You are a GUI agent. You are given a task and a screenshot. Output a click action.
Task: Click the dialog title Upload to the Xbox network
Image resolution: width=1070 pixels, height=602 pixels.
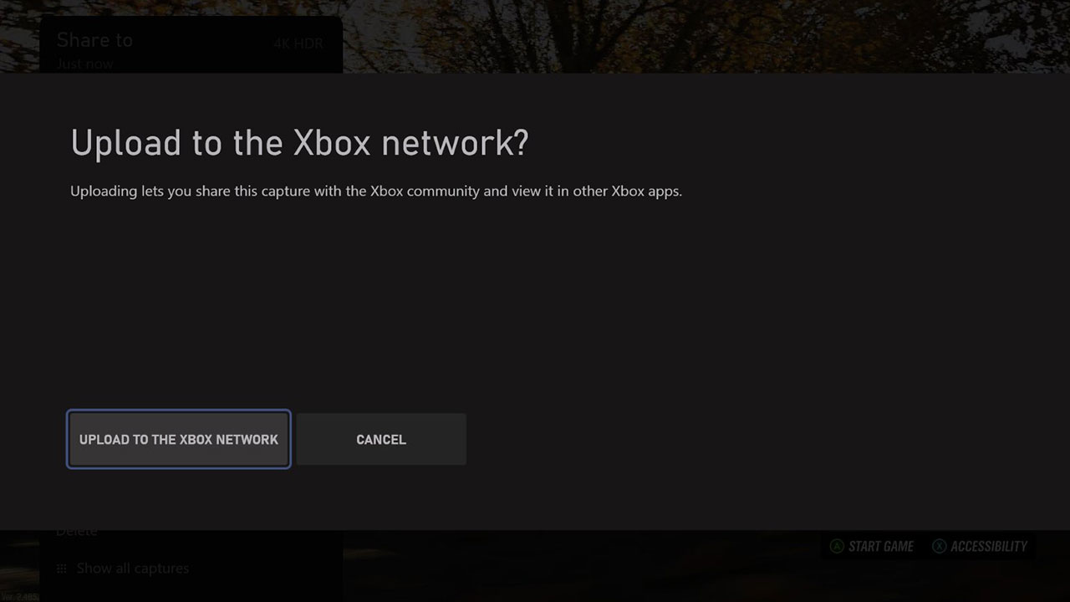click(x=299, y=142)
